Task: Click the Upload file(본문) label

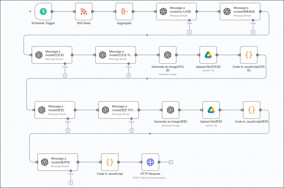Action: (x=211, y=121)
